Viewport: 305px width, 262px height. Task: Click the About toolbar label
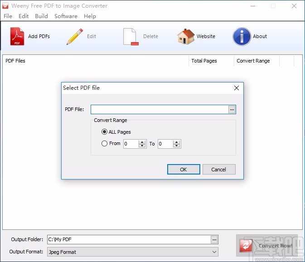point(260,36)
